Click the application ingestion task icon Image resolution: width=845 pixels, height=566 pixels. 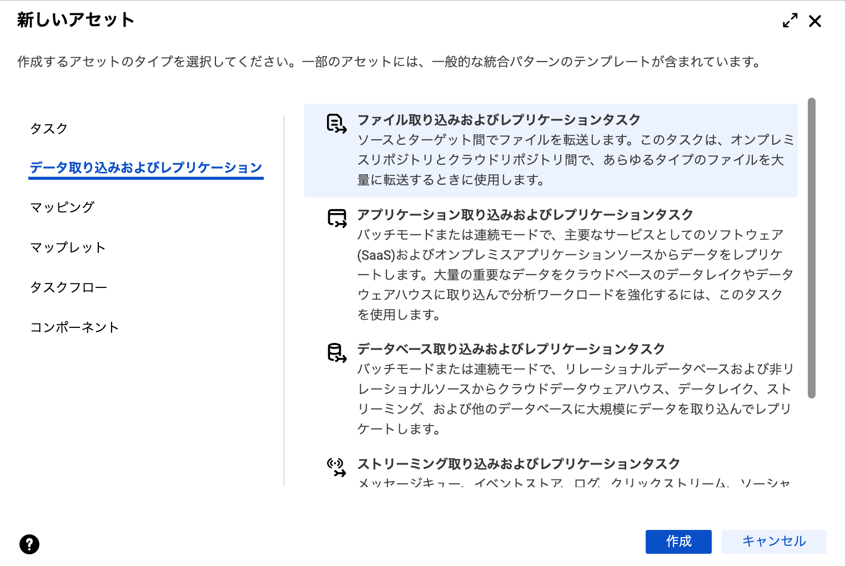point(336,218)
